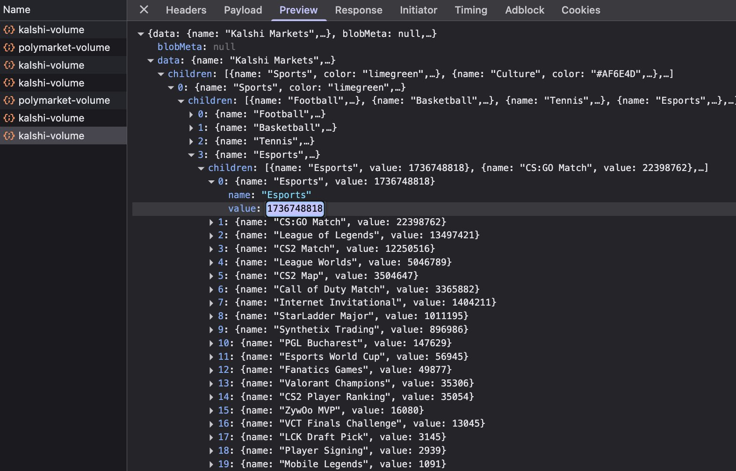Collapse the Esports node at index 3
The height and width of the screenshot is (471, 736).
tap(191, 155)
